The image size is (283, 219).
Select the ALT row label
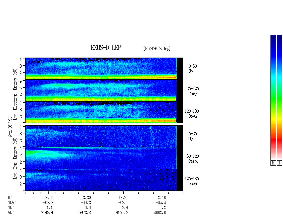[11, 213]
